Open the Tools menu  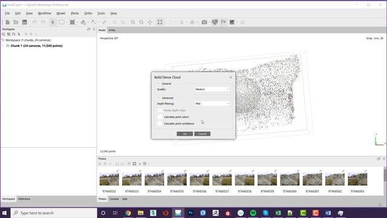tap(101, 13)
